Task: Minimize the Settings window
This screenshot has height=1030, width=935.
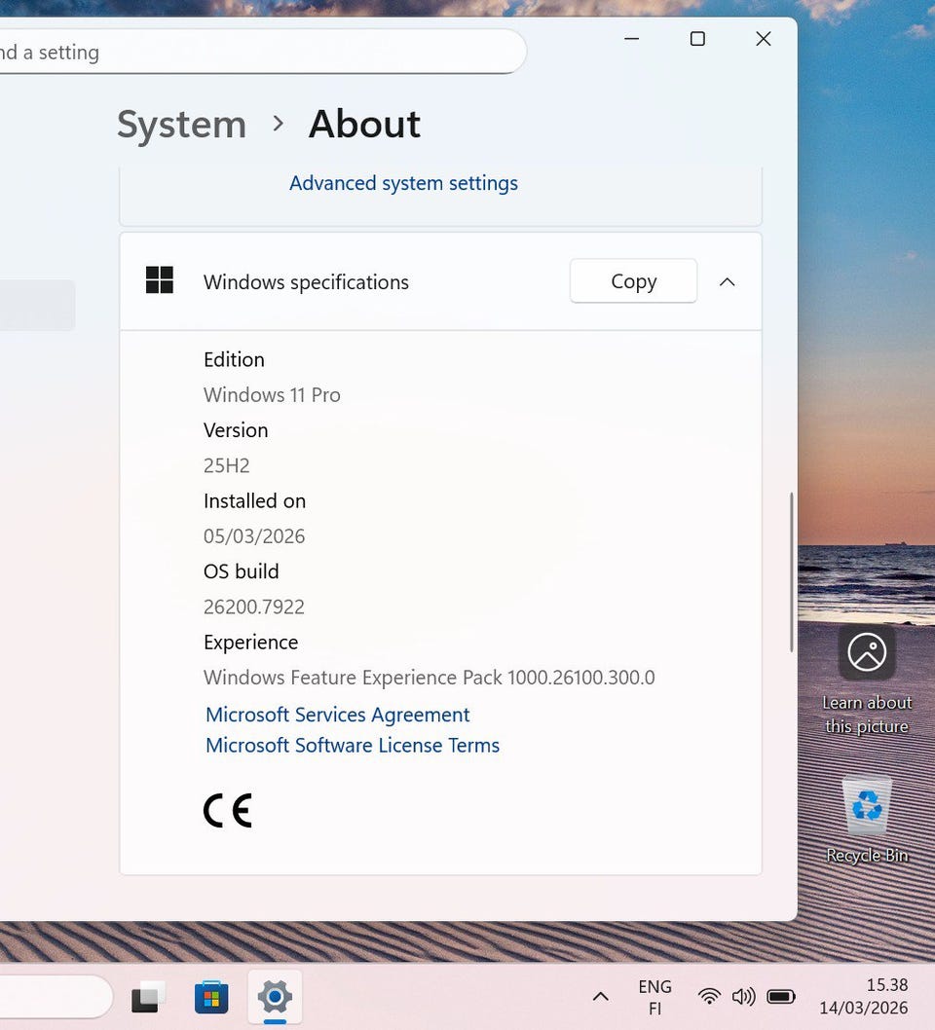Action: click(x=631, y=39)
